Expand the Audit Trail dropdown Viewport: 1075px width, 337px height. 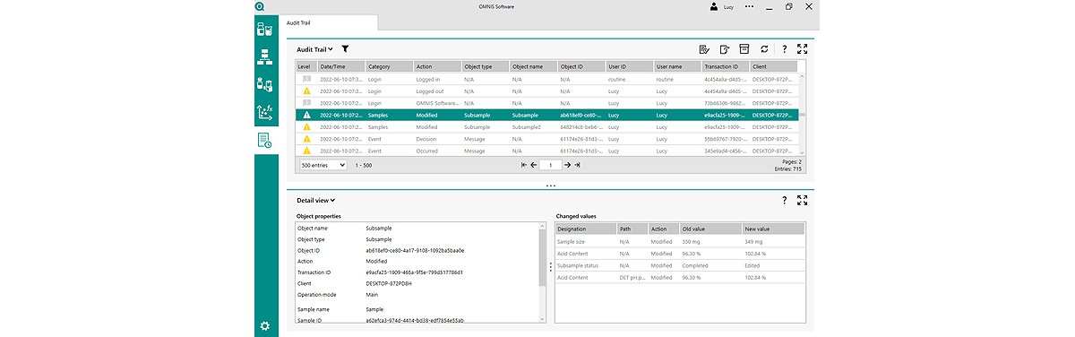(x=314, y=49)
